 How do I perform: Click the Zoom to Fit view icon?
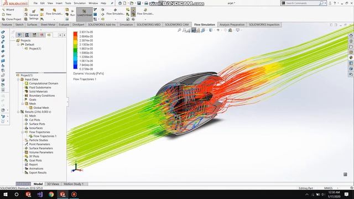179,30
